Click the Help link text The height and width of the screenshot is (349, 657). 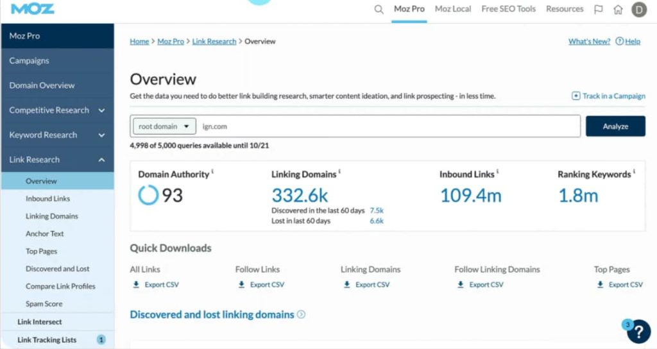(x=633, y=41)
